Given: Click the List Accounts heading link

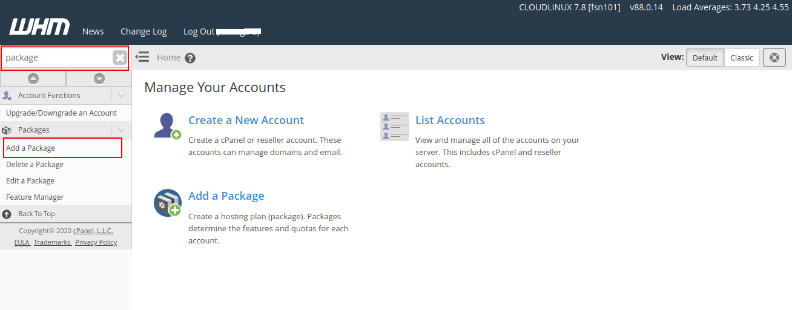Looking at the screenshot, I should [450, 120].
